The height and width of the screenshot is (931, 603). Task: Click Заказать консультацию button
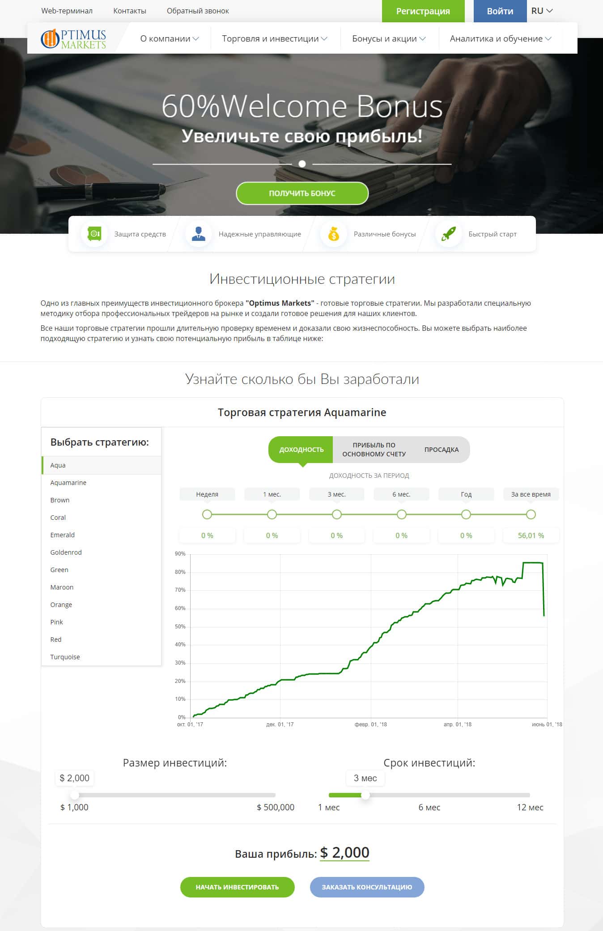point(367,887)
